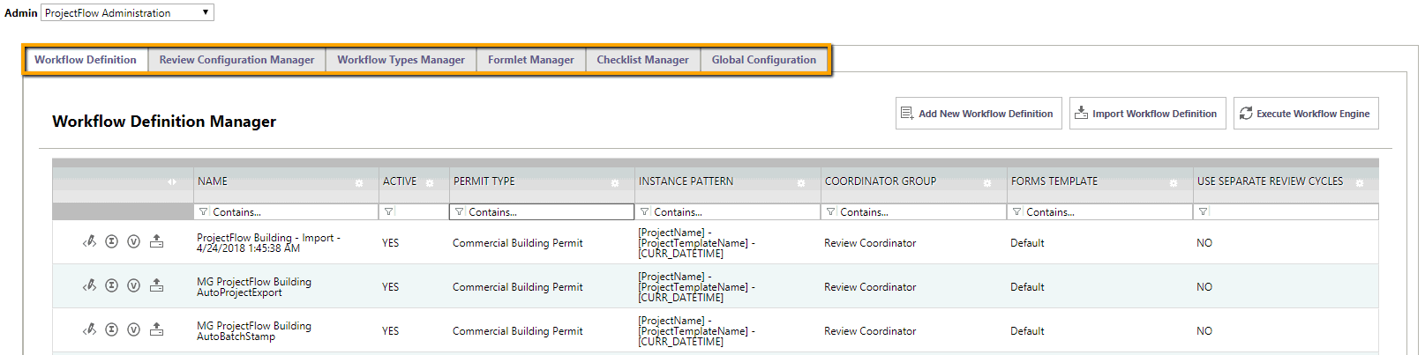Open INSTANCE PATTERN column settings gear
The image size is (1425, 355).
click(801, 183)
